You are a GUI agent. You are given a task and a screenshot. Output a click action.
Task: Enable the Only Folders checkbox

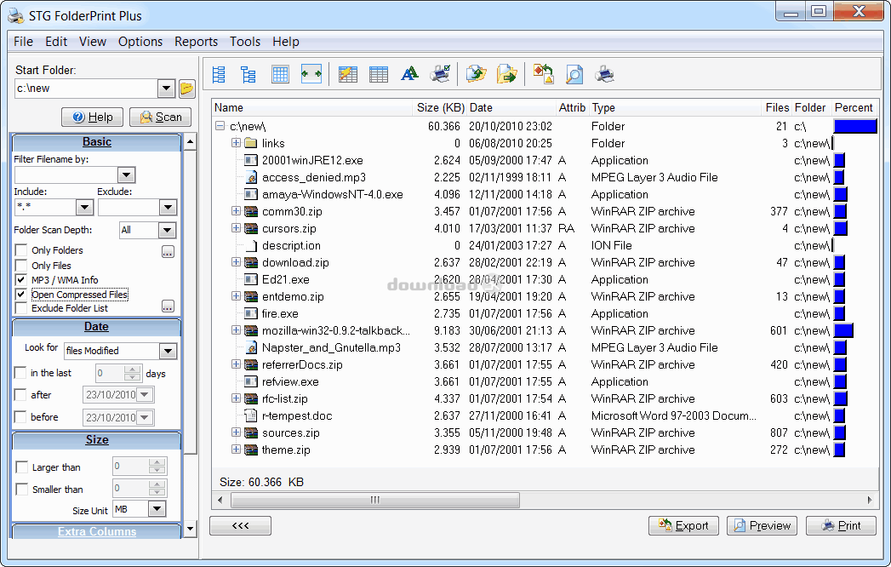21,250
